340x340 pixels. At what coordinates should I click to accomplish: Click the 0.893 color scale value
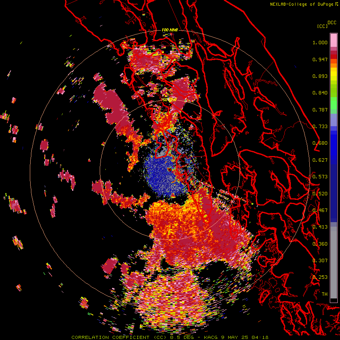[x=320, y=76]
